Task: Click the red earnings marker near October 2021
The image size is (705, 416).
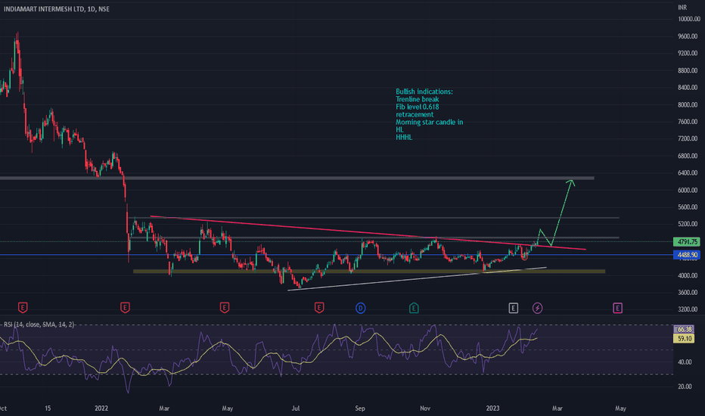Action: coord(23,308)
